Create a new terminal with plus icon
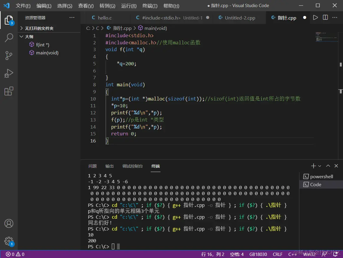This screenshot has width=343, height=258. pyautogui.click(x=313, y=166)
